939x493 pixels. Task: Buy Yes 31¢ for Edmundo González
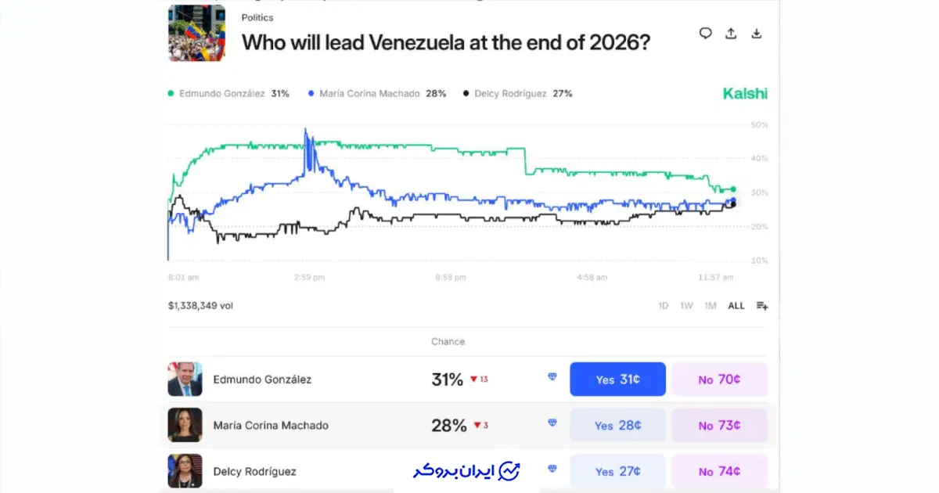(617, 380)
